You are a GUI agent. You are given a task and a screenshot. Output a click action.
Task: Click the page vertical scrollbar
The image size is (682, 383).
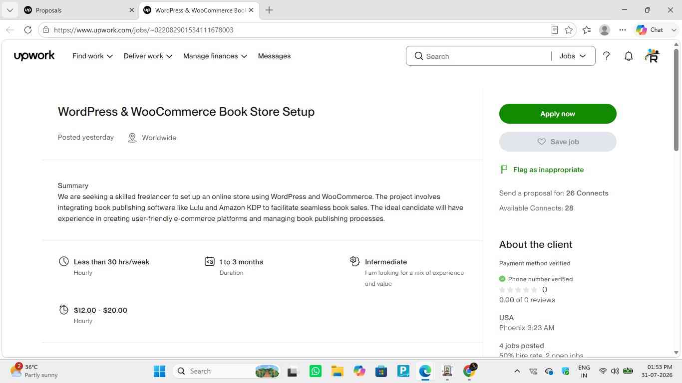pos(677,199)
